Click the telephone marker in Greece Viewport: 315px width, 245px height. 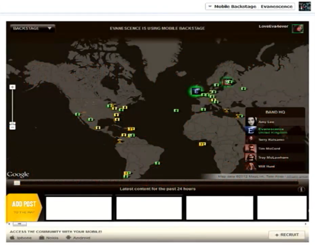tap(227, 110)
